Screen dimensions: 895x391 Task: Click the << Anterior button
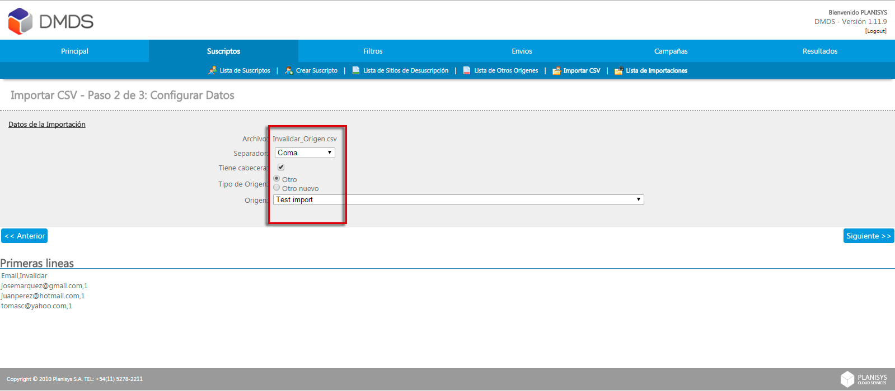25,236
